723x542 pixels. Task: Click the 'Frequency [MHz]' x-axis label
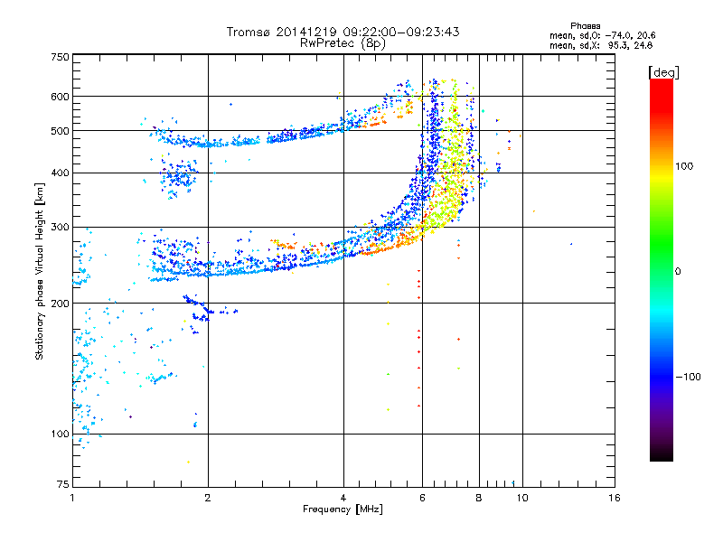click(343, 509)
